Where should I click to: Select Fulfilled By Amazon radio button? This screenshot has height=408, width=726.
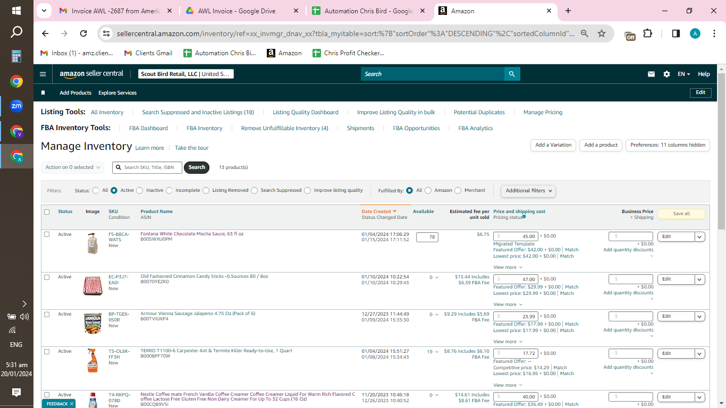click(428, 190)
